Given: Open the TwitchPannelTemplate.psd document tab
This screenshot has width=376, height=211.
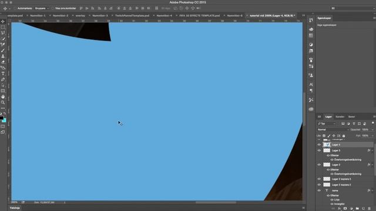Looking at the screenshot, I should click(132, 16).
